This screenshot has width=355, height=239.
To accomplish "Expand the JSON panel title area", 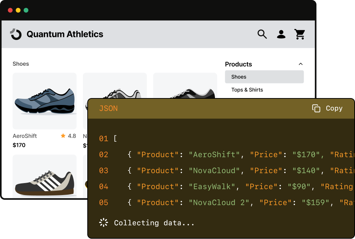I will click(x=108, y=108).
